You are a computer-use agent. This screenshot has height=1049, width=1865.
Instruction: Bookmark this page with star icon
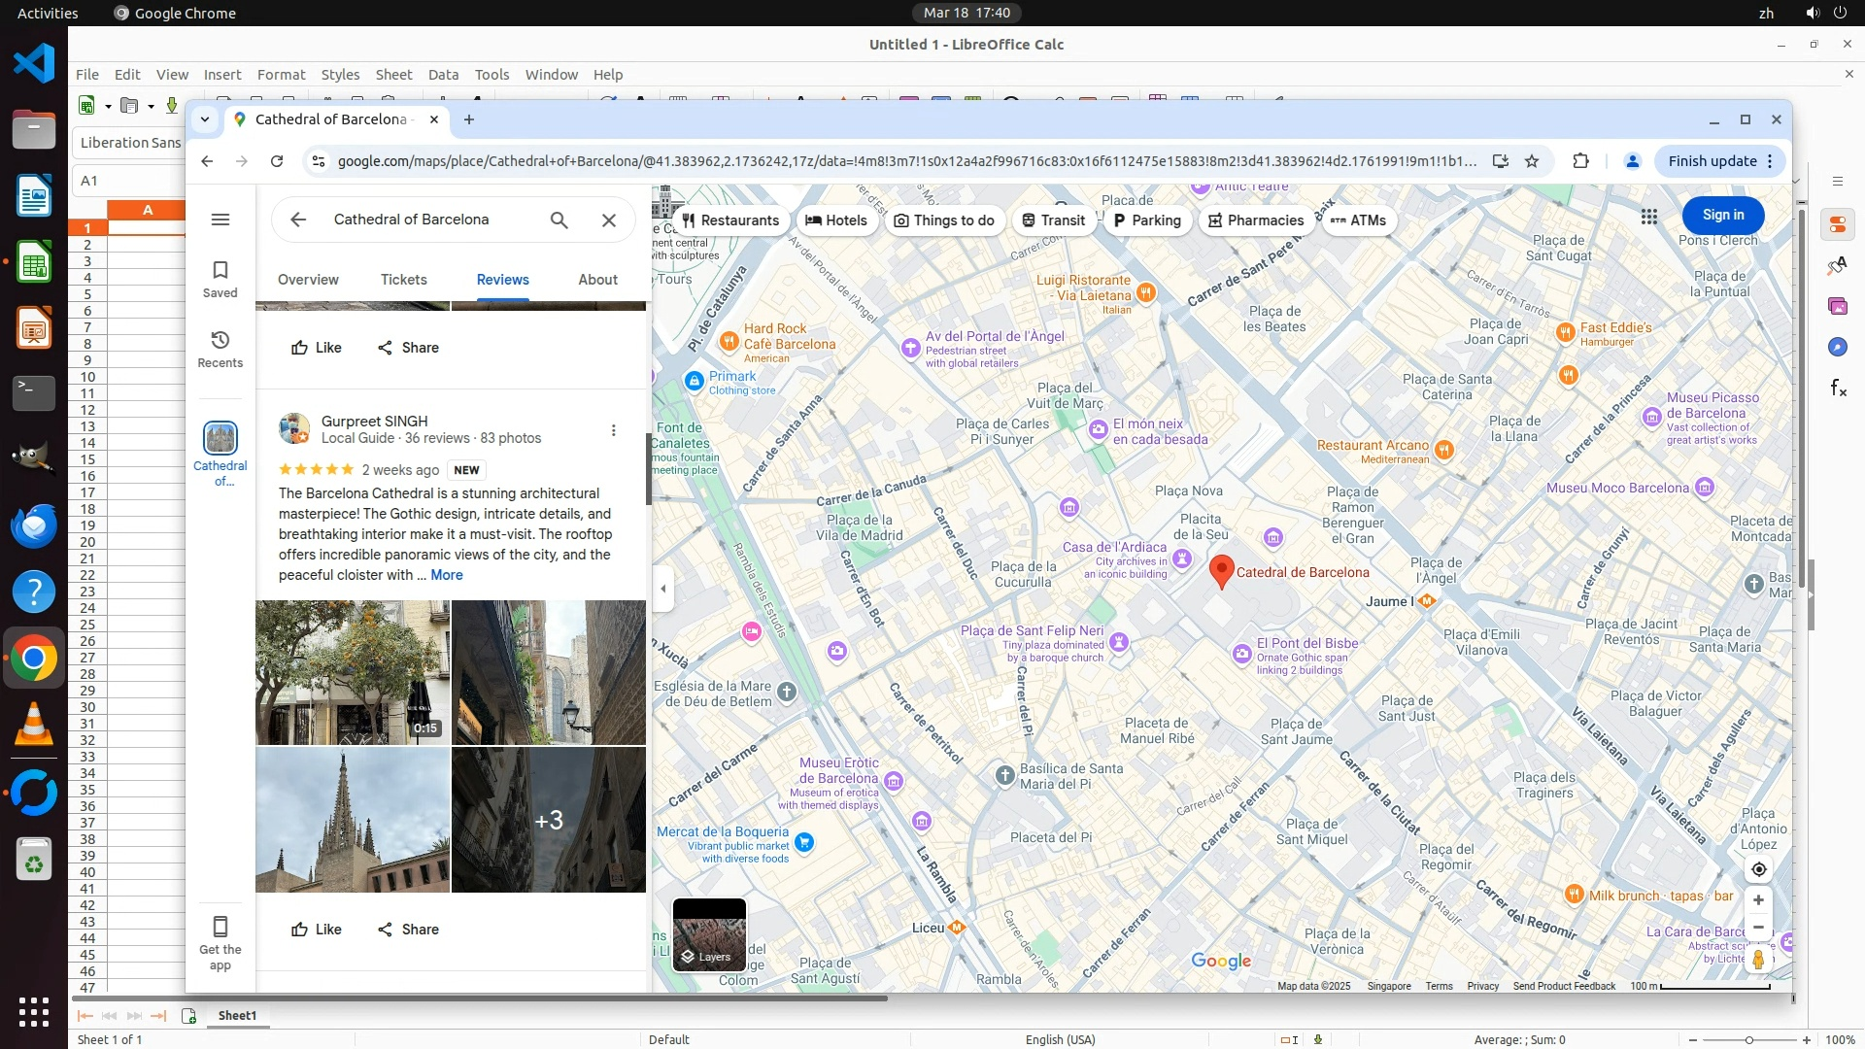[x=1532, y=161]
